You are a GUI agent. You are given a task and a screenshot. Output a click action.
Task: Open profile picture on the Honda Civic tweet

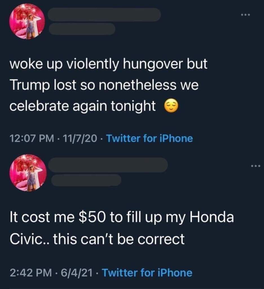tap(28, 173)
